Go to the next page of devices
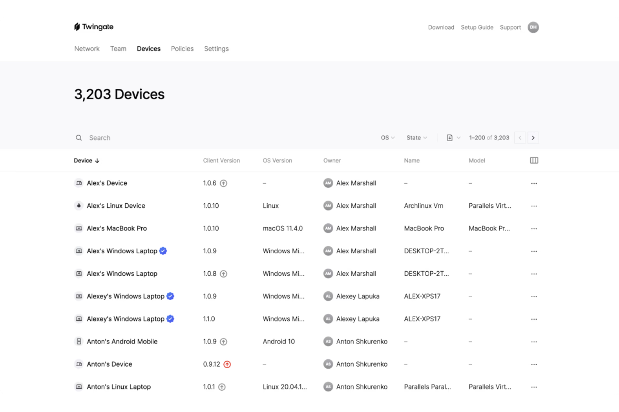 (x=533, y=137)
